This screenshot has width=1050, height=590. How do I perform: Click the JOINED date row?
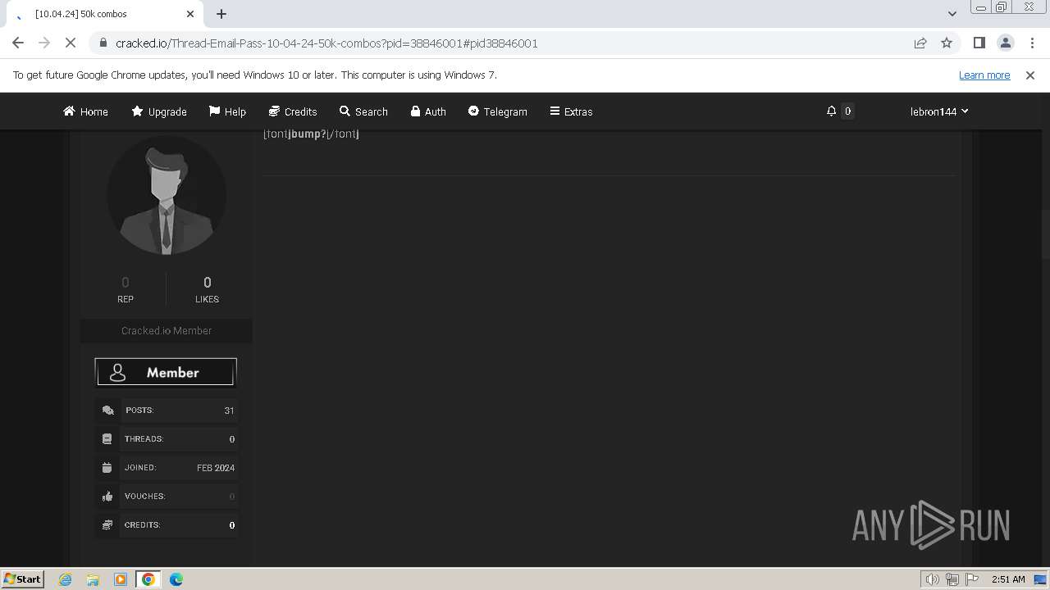[167, 468]
